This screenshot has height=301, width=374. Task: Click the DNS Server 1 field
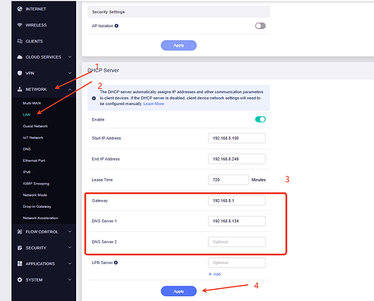point(237,221)
